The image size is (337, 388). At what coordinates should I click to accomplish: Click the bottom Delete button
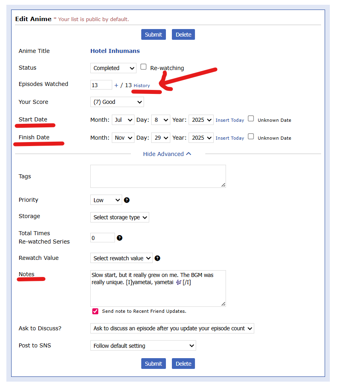coord(183,363)
